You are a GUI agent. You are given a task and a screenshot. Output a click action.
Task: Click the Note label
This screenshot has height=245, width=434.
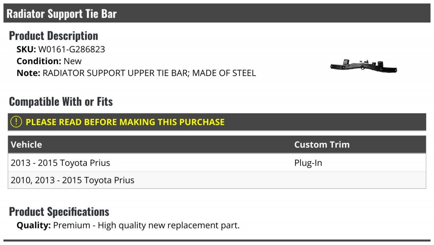coord(28,73)
